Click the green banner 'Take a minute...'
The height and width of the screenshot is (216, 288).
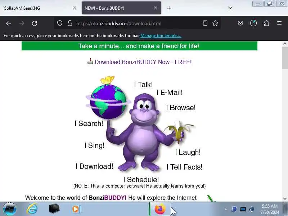click(x=139, y=46)
